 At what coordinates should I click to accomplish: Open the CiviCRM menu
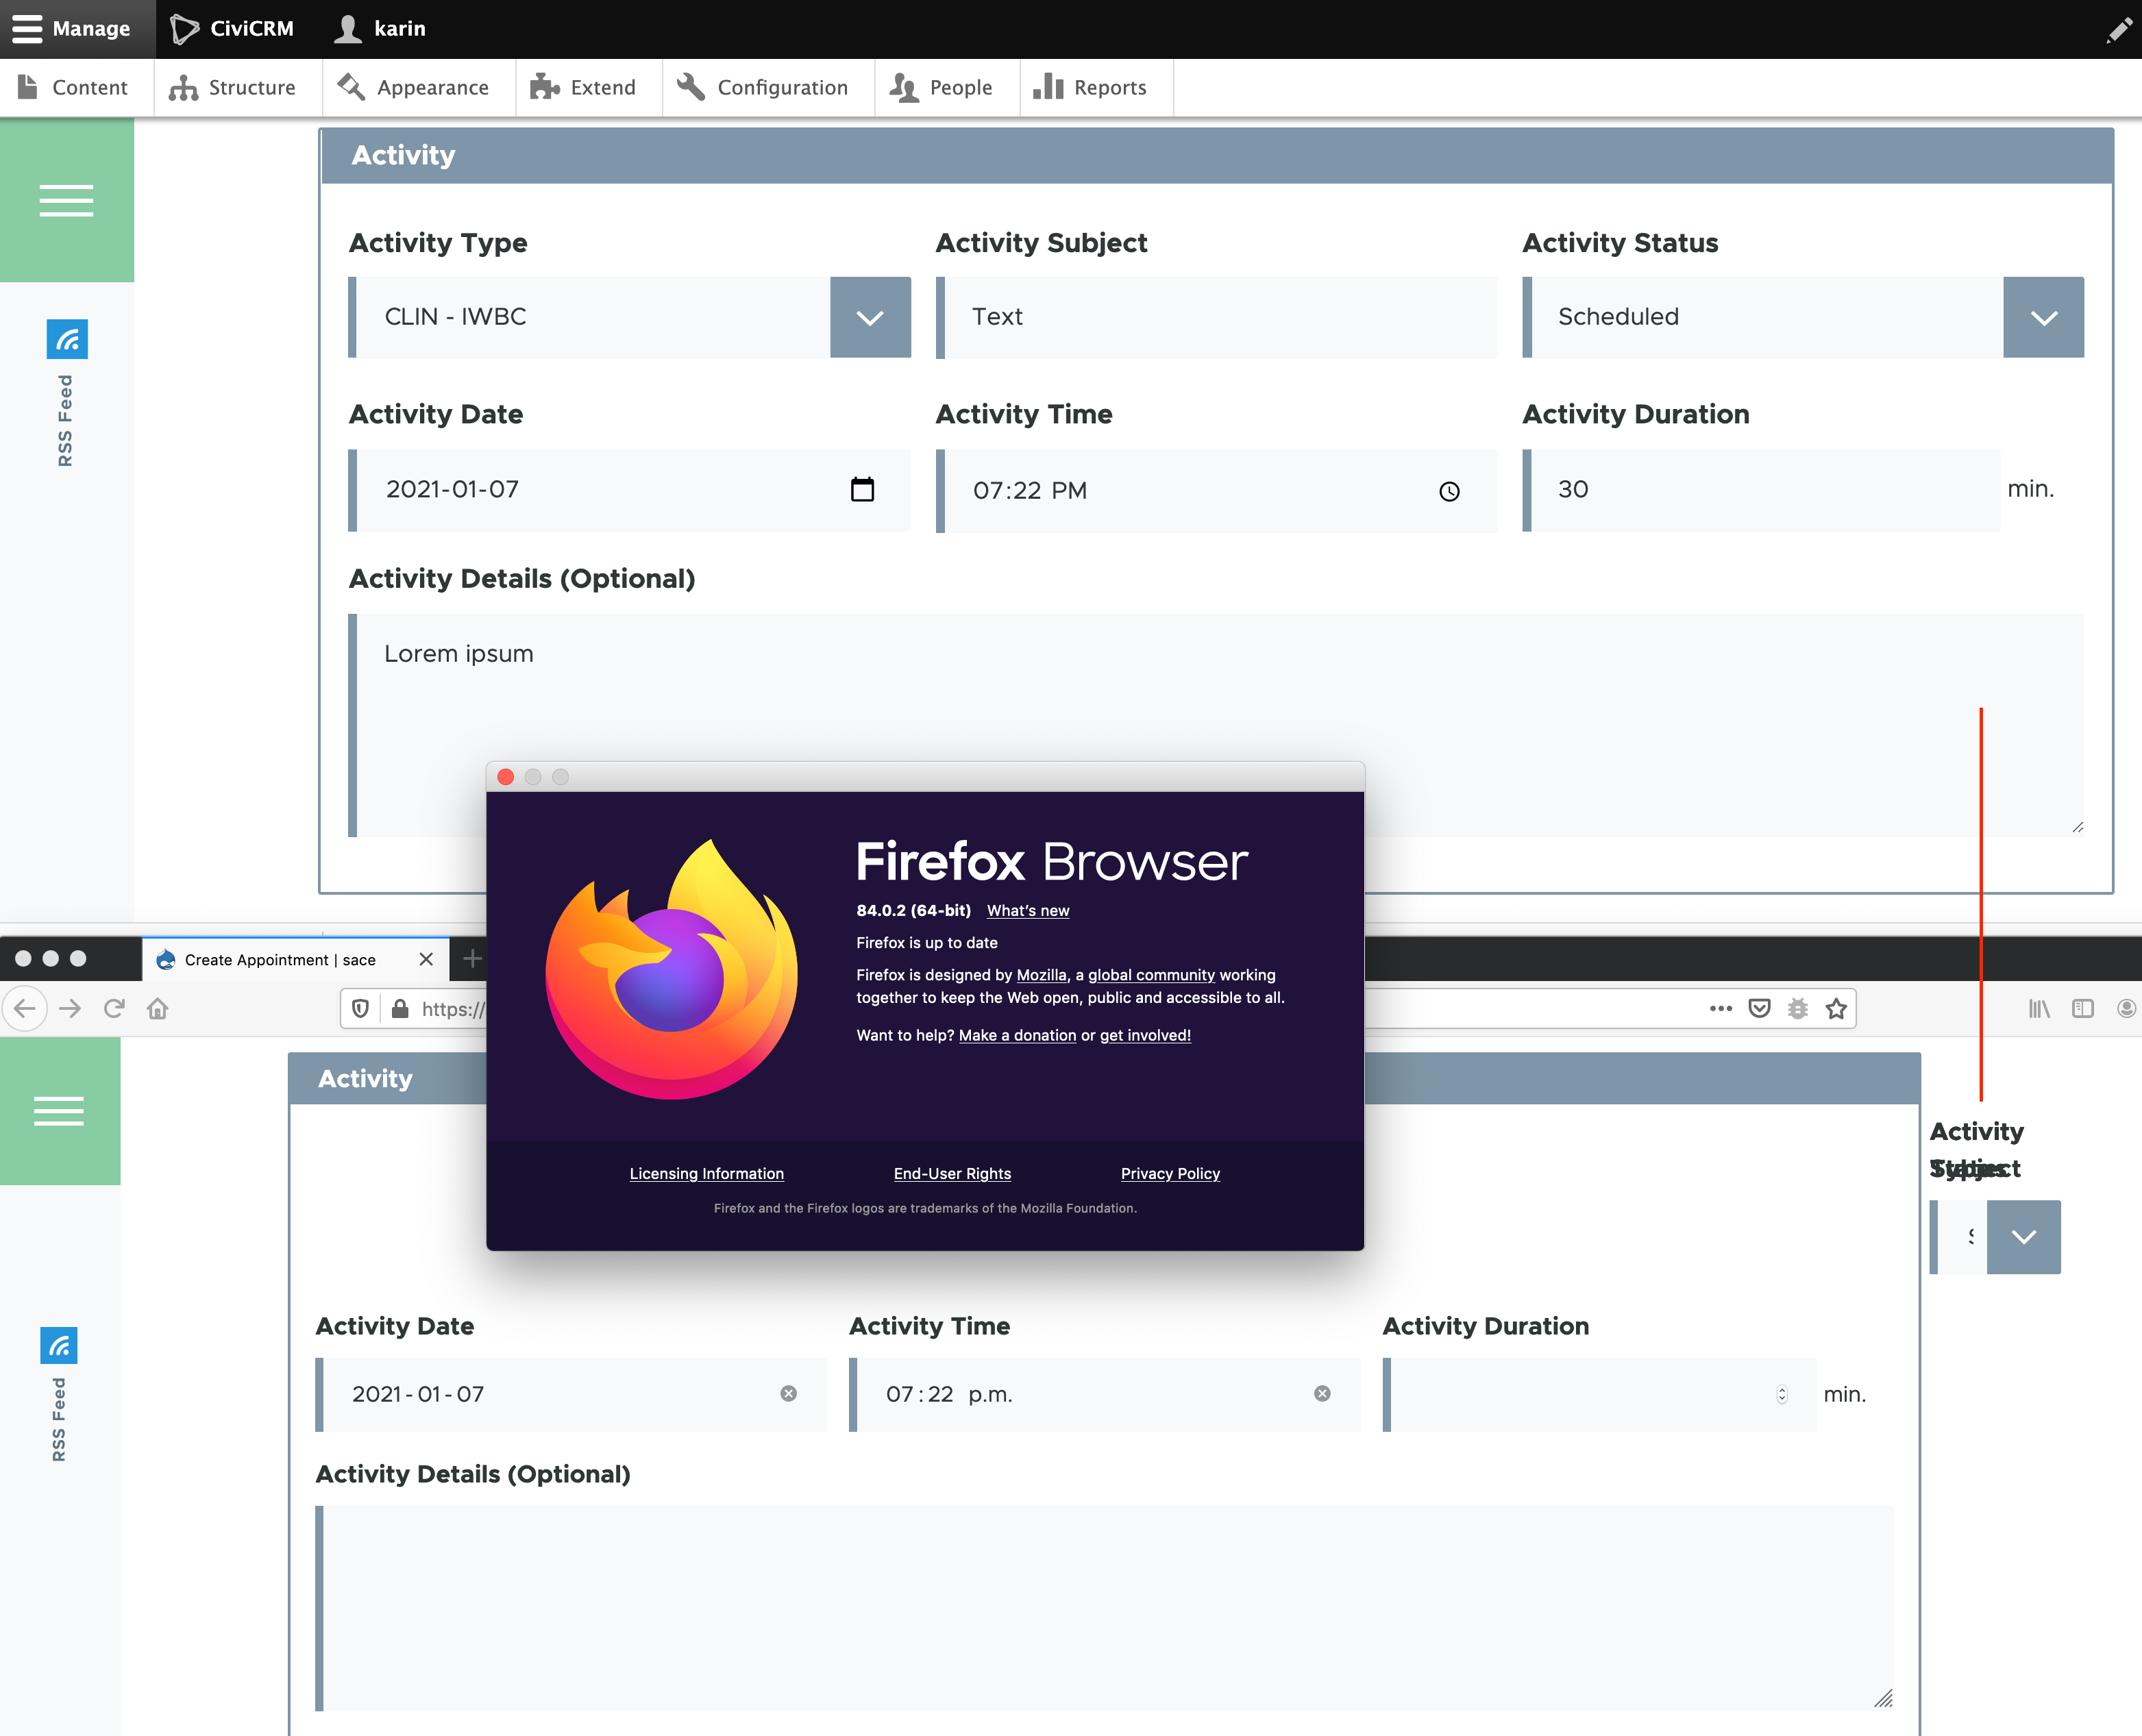232,29
